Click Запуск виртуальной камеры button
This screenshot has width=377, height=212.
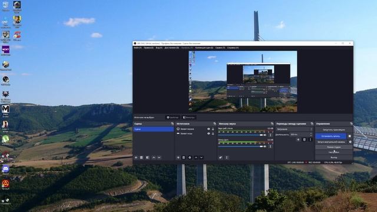point(331,142)
